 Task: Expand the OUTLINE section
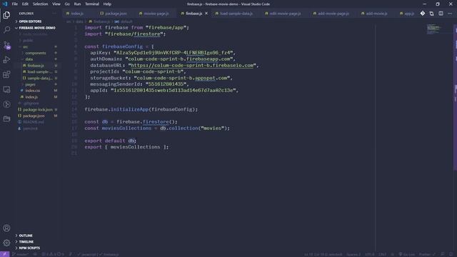tap(26, 236)
